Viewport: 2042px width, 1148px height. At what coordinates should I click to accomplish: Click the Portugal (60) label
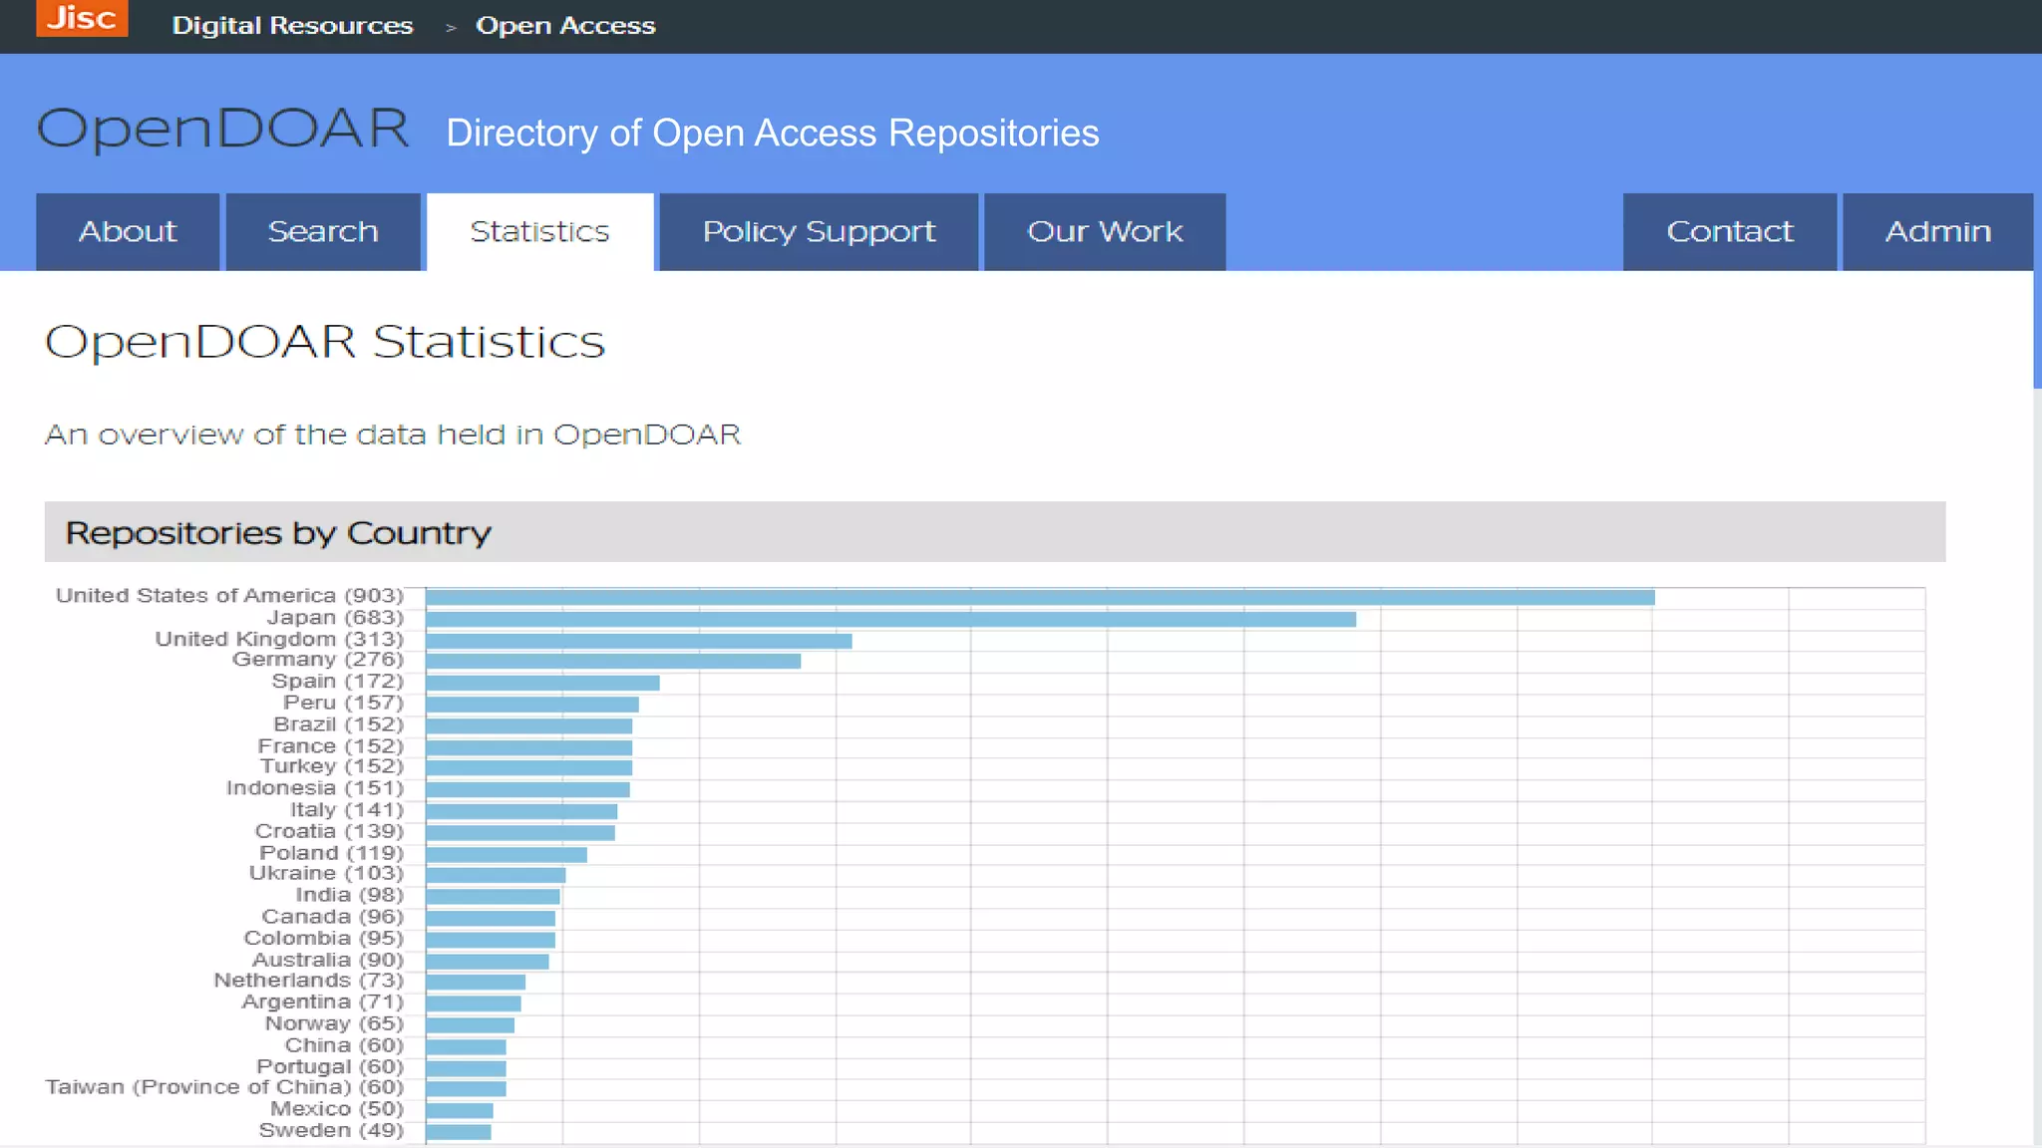(331, 1067)
